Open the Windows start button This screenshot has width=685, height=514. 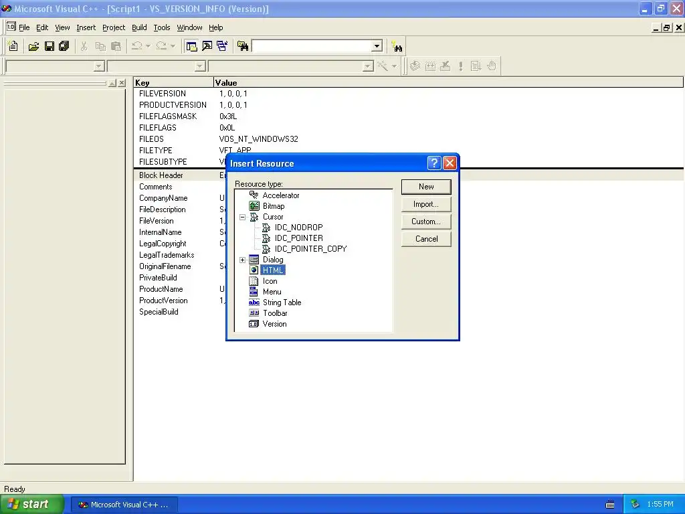[x=32, y=505]
